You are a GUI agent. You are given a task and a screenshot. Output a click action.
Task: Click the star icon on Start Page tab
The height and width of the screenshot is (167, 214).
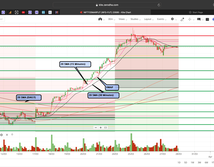190,12
